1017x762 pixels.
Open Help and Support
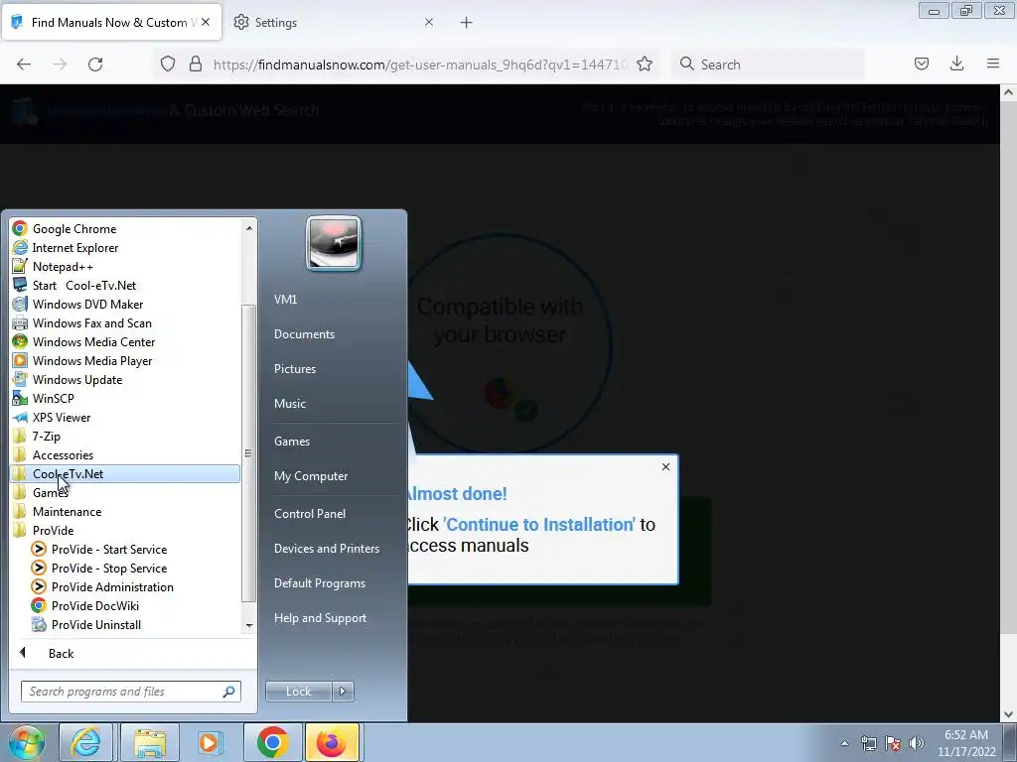pos(320,618)
